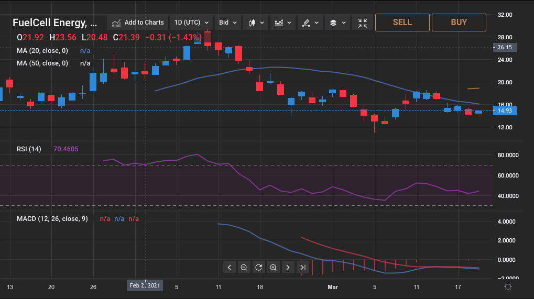The height and width of the screenshot is (299, 534).
Task: Open the candlestick chart type dropdown
Action: [x=256, y=23]
